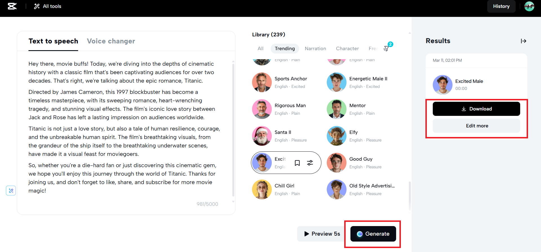Viewport: 541px width, 252px height.
Task: Click the CapCut logo icon
Action: click(12, 6)
